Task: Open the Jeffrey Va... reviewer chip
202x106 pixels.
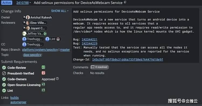Action: pyautogui.click(x=34, y=34)
